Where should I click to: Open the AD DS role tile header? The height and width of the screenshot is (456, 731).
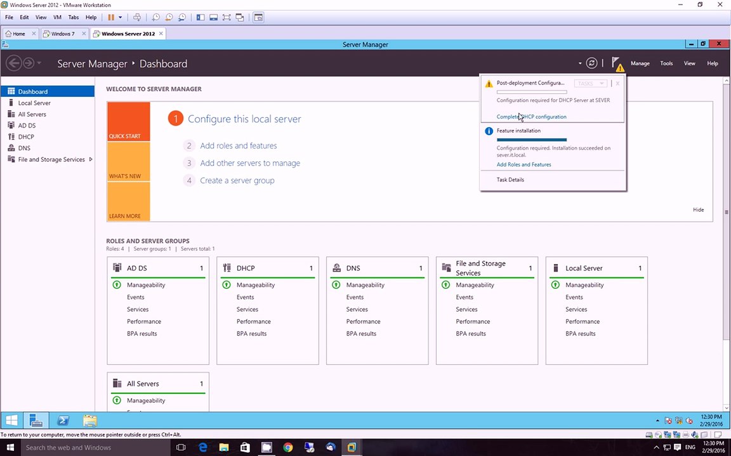pos(158,268)
